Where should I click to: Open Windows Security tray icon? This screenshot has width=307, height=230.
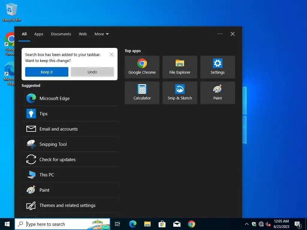(254, 224)
